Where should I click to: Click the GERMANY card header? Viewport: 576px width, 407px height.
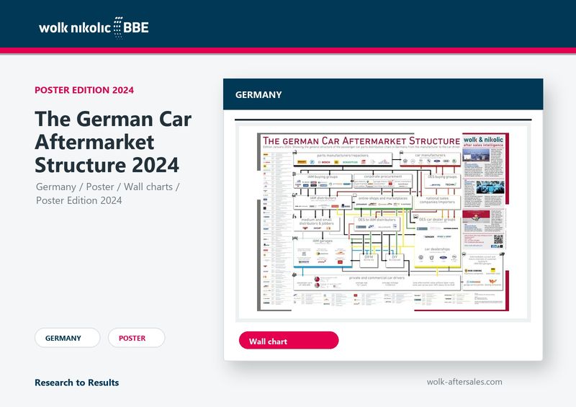tap(383, 94)
